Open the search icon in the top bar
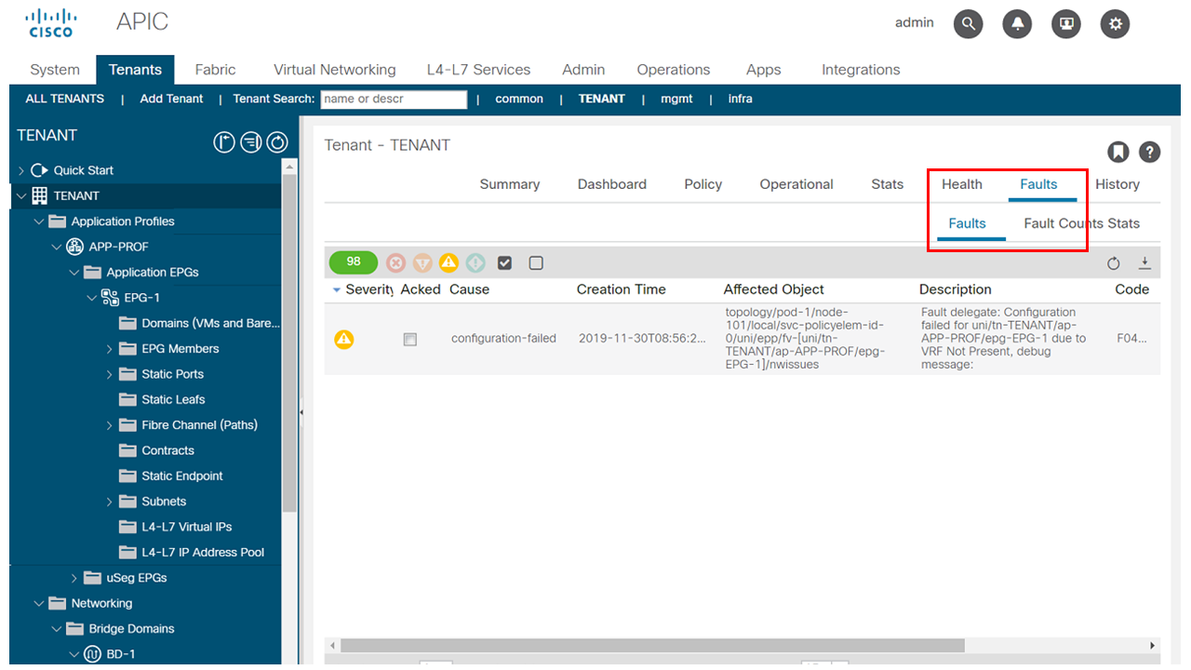The height and width of the screenshot is (670, 1191). [x=969, y=24]
